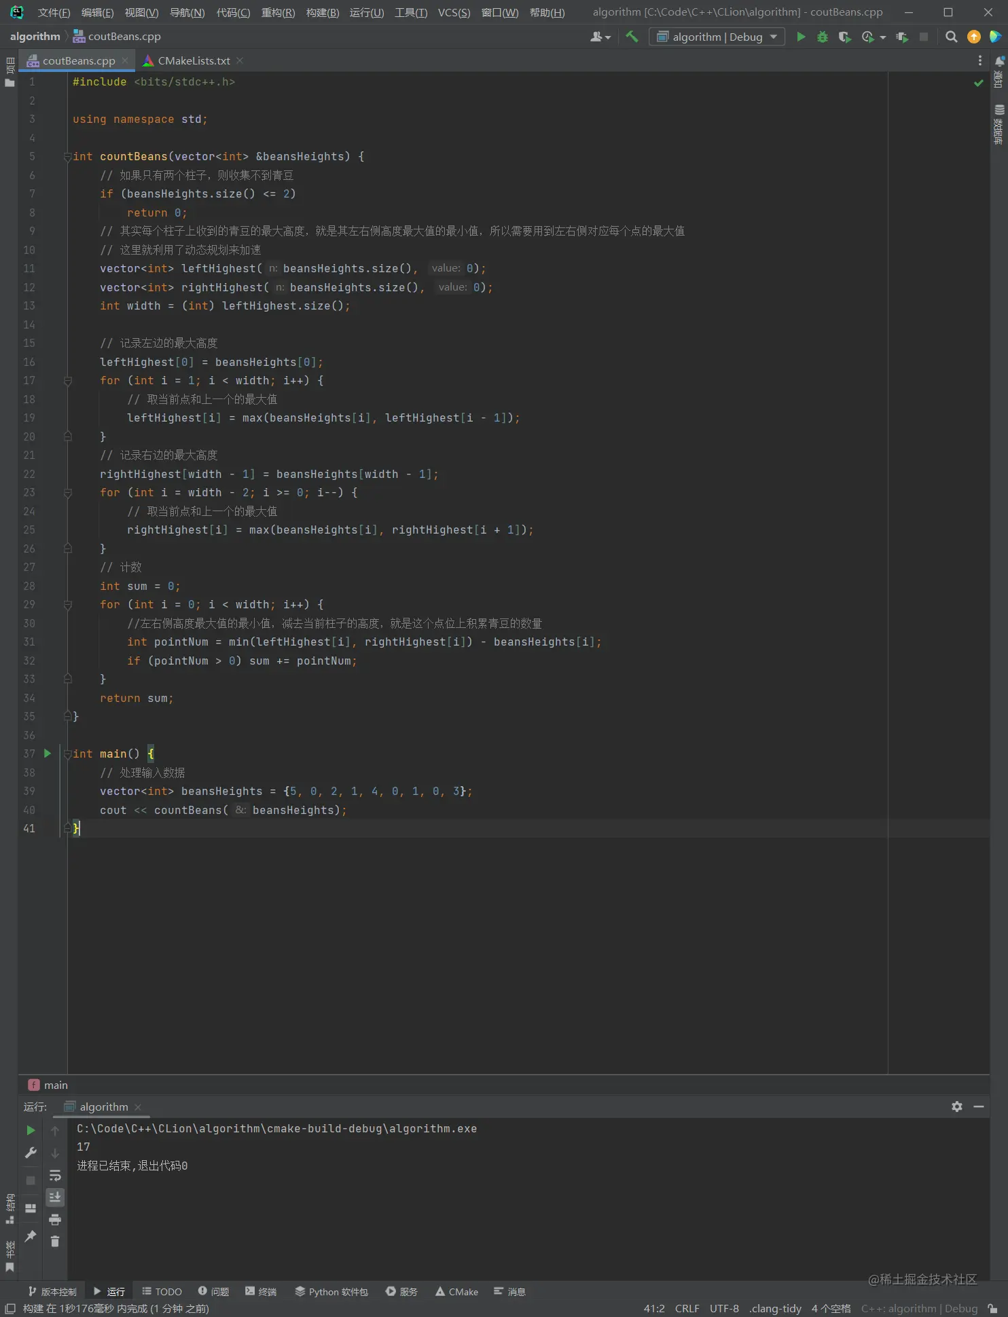The width and height of the screenshot is (1008, 1317).
Task: Open the 重构(R) menu
Action: pos(278,12)
